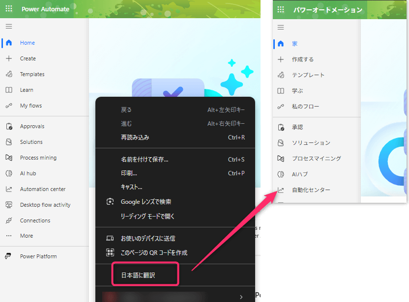This screenshot has height=302, width=409.
Task: Click the パワーオートメーション title in header
Action: click(328, 10)
